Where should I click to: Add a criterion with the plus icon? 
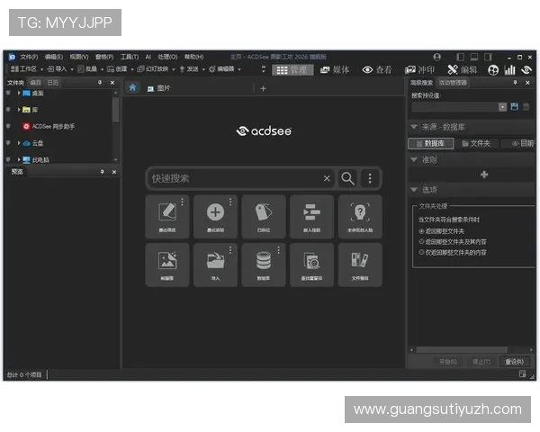484,175
